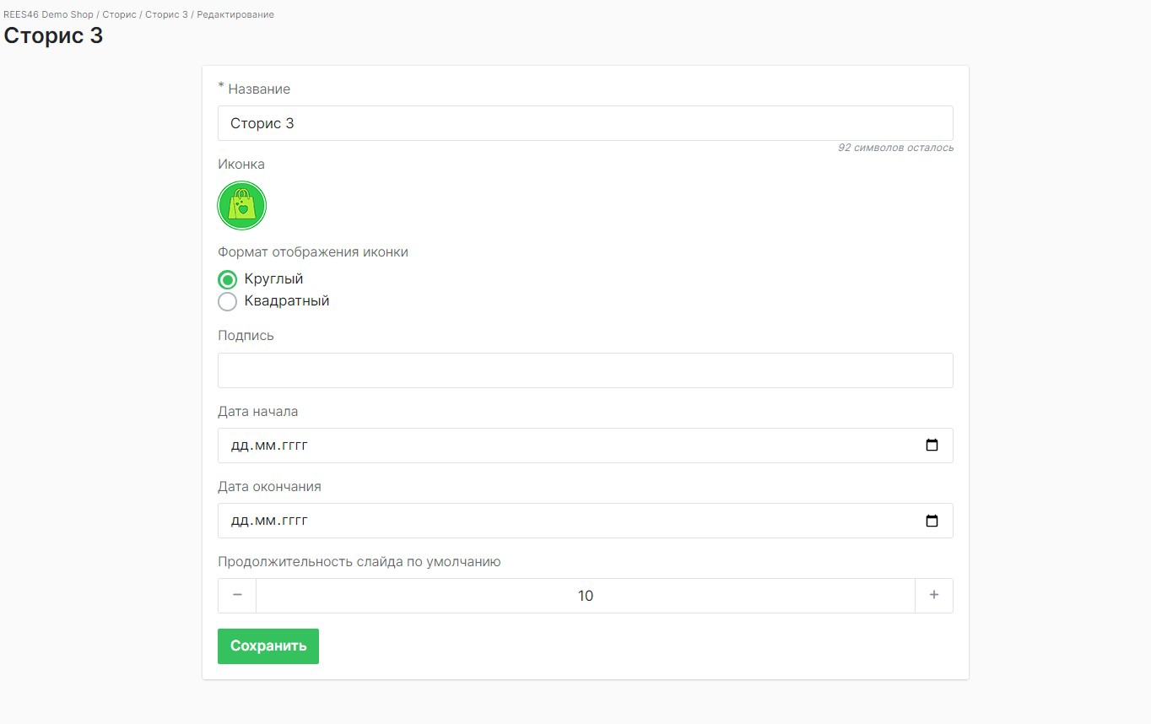
Task: Click the Продолжительность слайда по умолчанию label
Action: [x=359, y=562]
